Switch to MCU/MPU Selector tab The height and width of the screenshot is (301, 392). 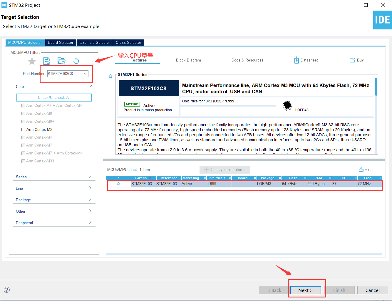point(25,43)
